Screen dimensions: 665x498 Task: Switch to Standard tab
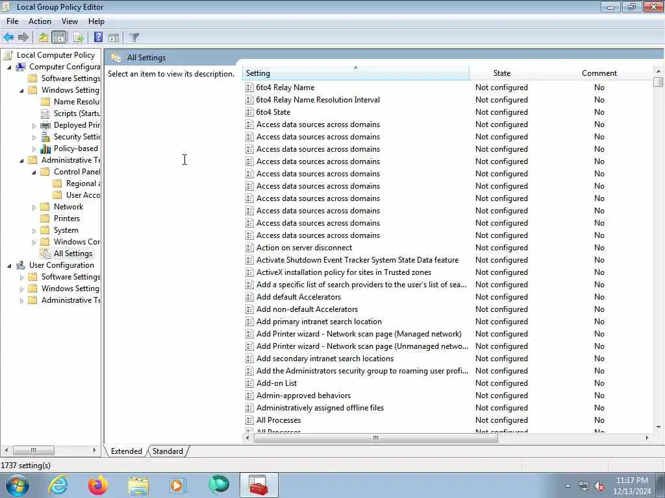point(168,451)
